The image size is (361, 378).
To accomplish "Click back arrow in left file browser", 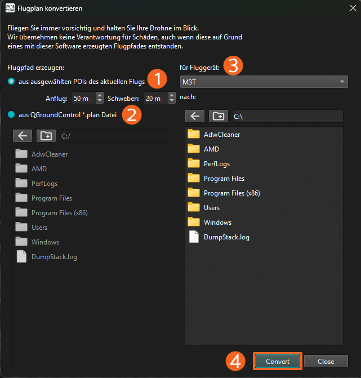I will (x=23, y=136).
